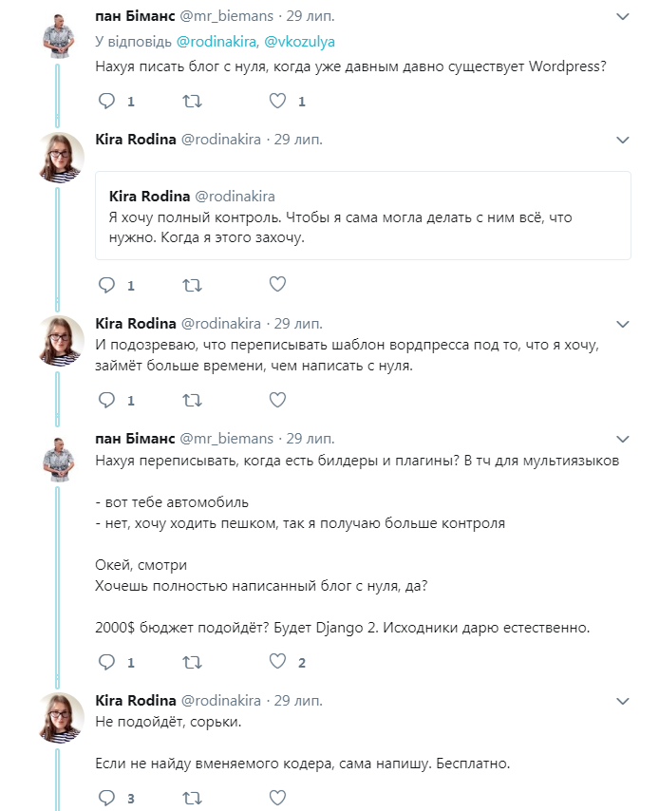
Task: Reply to Kira's quoted tweet post
Action: (x=107, y=284)
